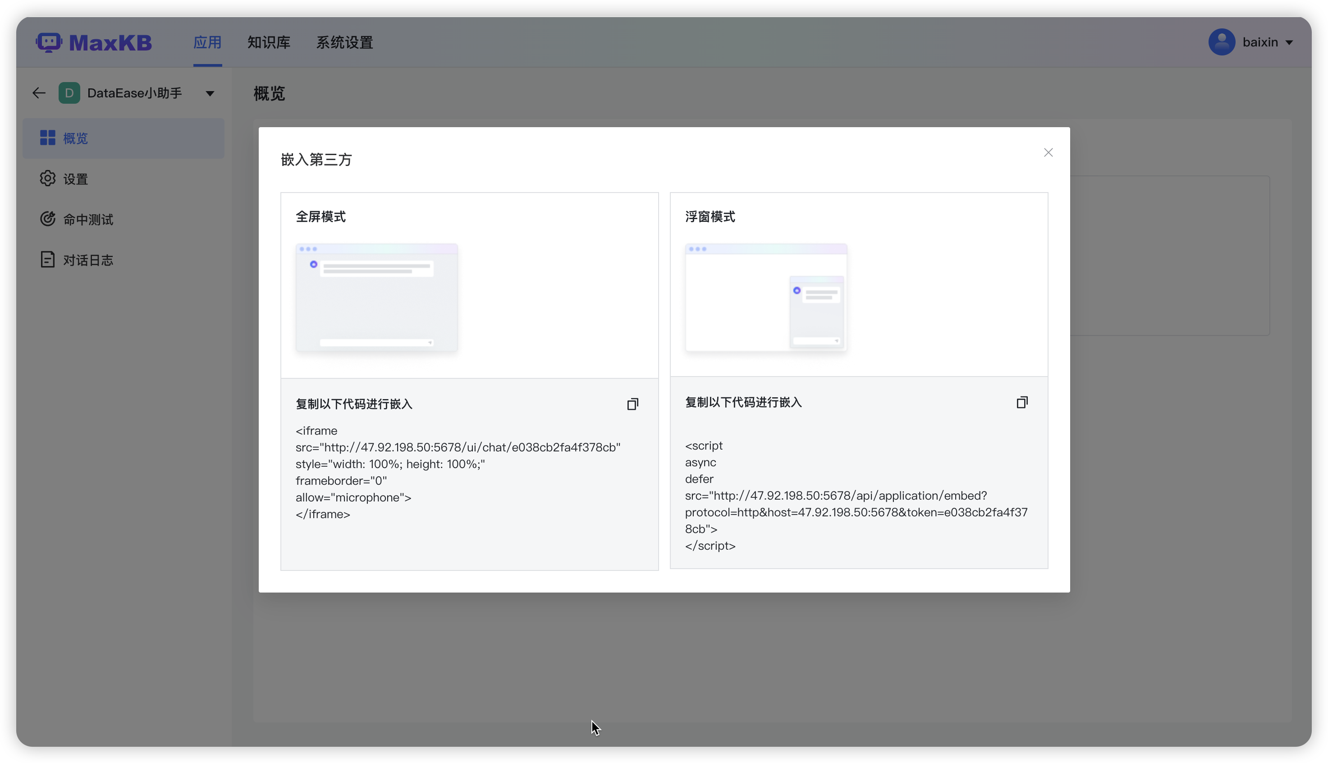
Task: Open 设置 in the sidebar
Action: pos(124,179)
